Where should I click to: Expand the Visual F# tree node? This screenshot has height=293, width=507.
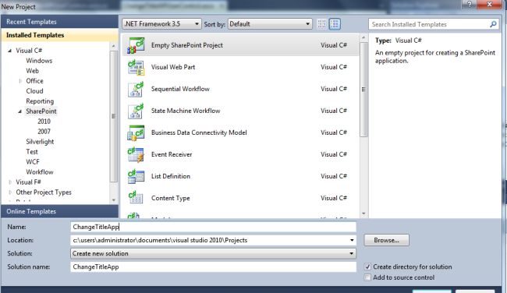click(x=10, y=182)
